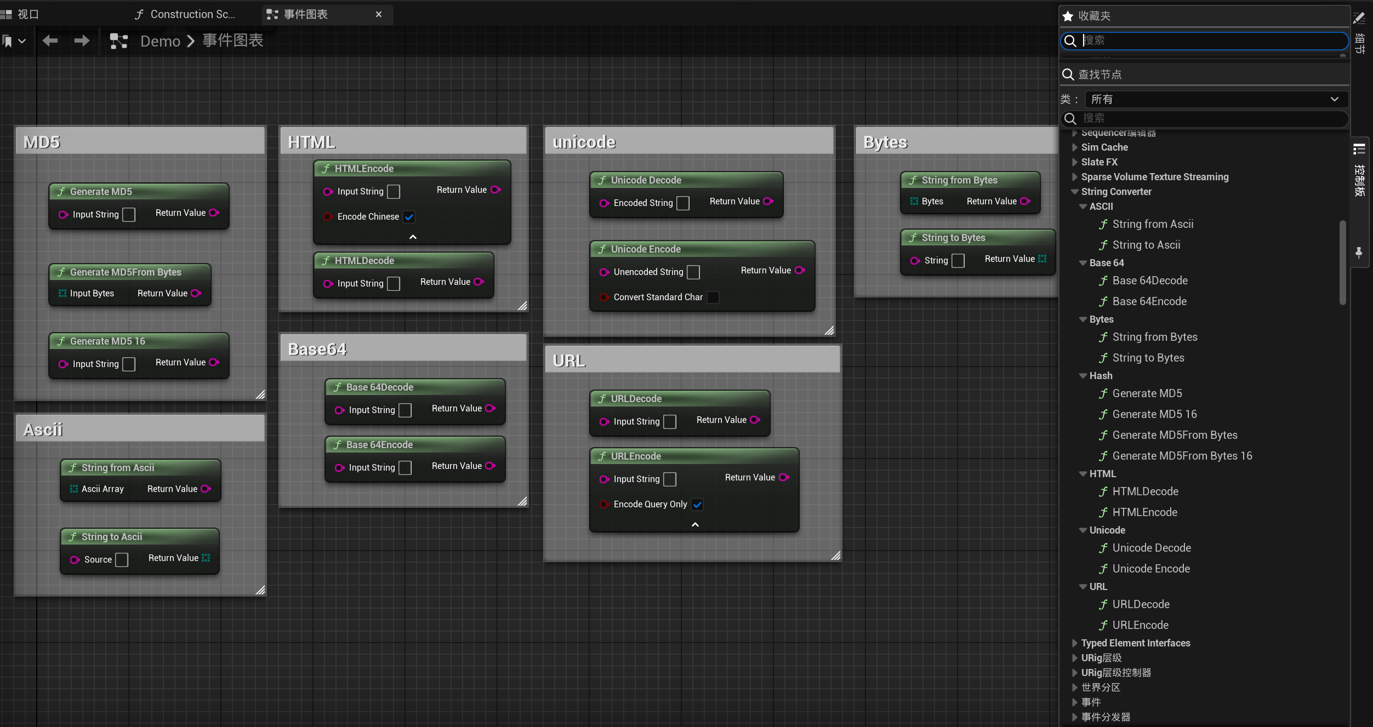Click String to Bytes Return Value array pin
The image size is (1373, 727).
tap(1042, 259)
